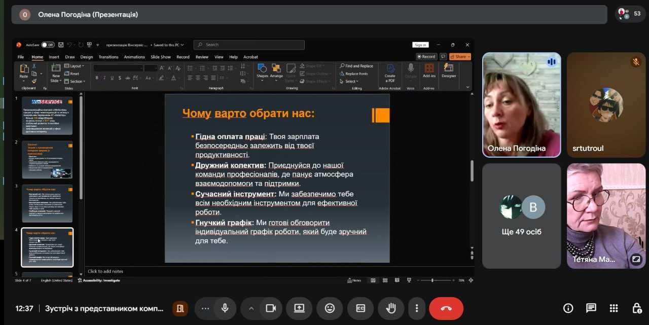Show meeting details info icon
The image size is (649, 325).
pos(568,308)
